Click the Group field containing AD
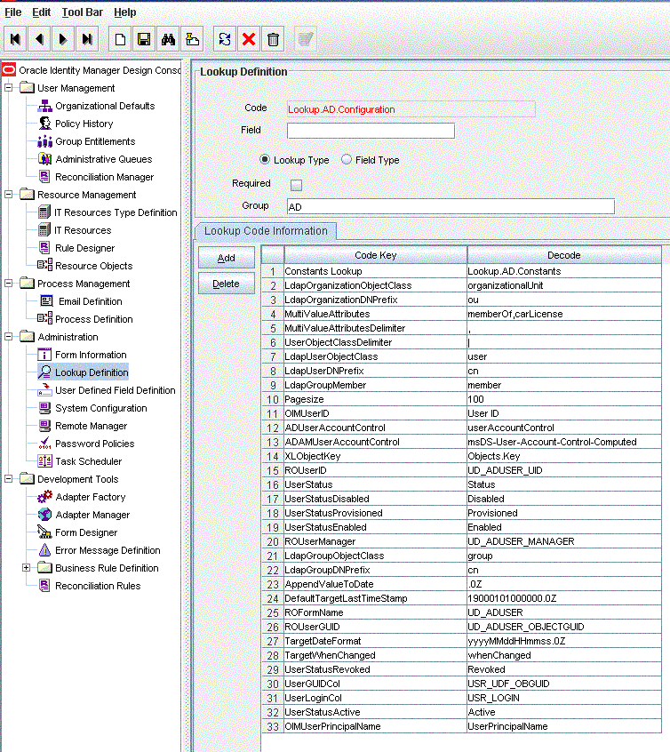This screenshot has width=670, height=752. click(x=451, y=207)
